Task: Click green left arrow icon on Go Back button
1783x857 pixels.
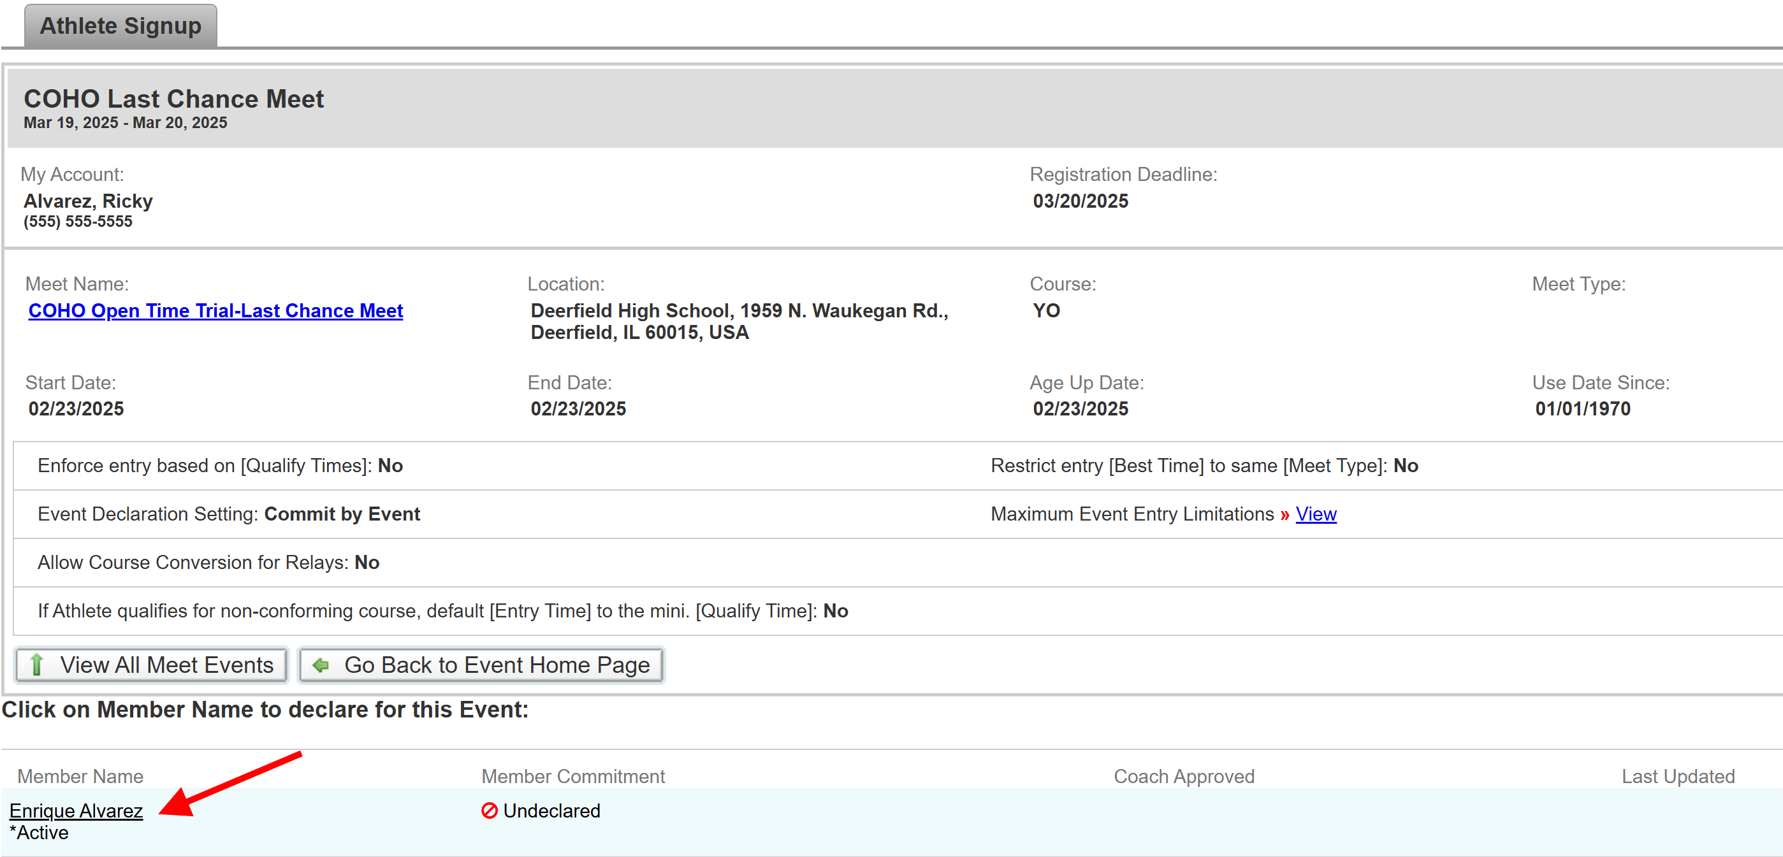Action: coord(321,665)
